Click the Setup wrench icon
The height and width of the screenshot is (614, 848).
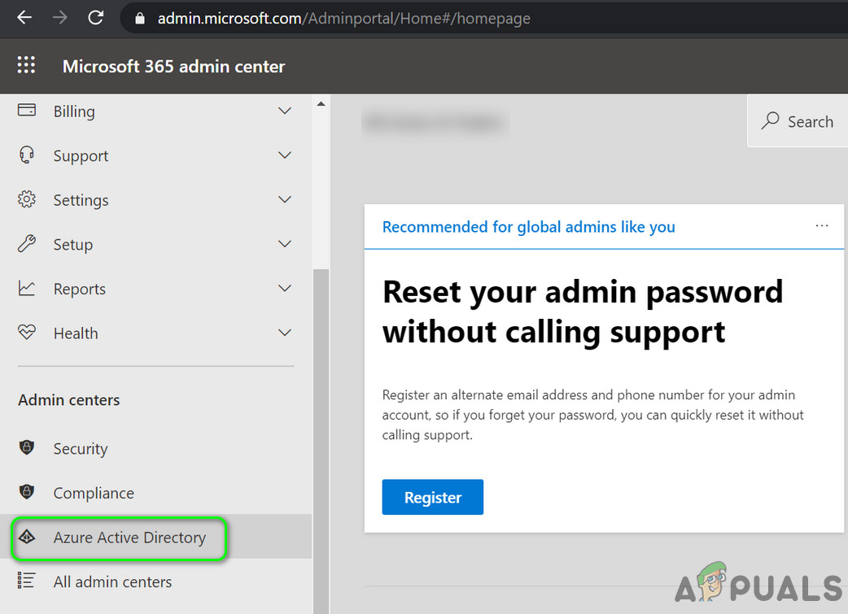click(x=27, y=244)
